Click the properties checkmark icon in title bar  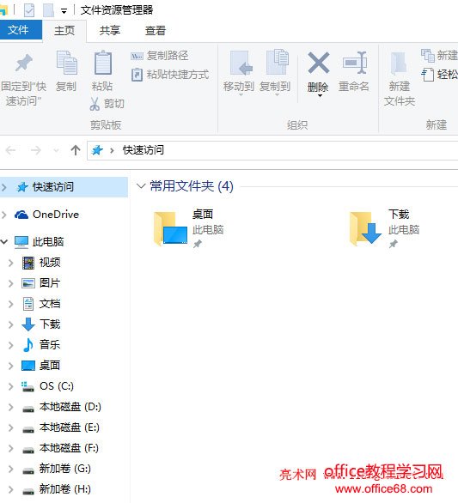pos(29,10)
